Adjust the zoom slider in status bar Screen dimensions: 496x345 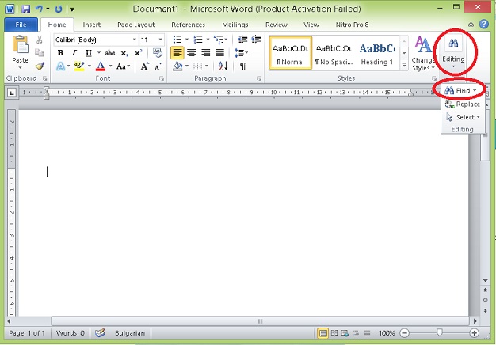click(440, 333)
